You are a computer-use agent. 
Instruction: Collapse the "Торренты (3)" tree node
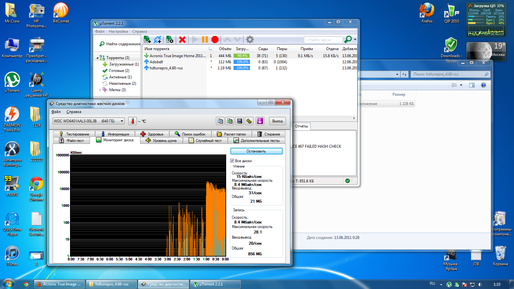click(97, 58)
